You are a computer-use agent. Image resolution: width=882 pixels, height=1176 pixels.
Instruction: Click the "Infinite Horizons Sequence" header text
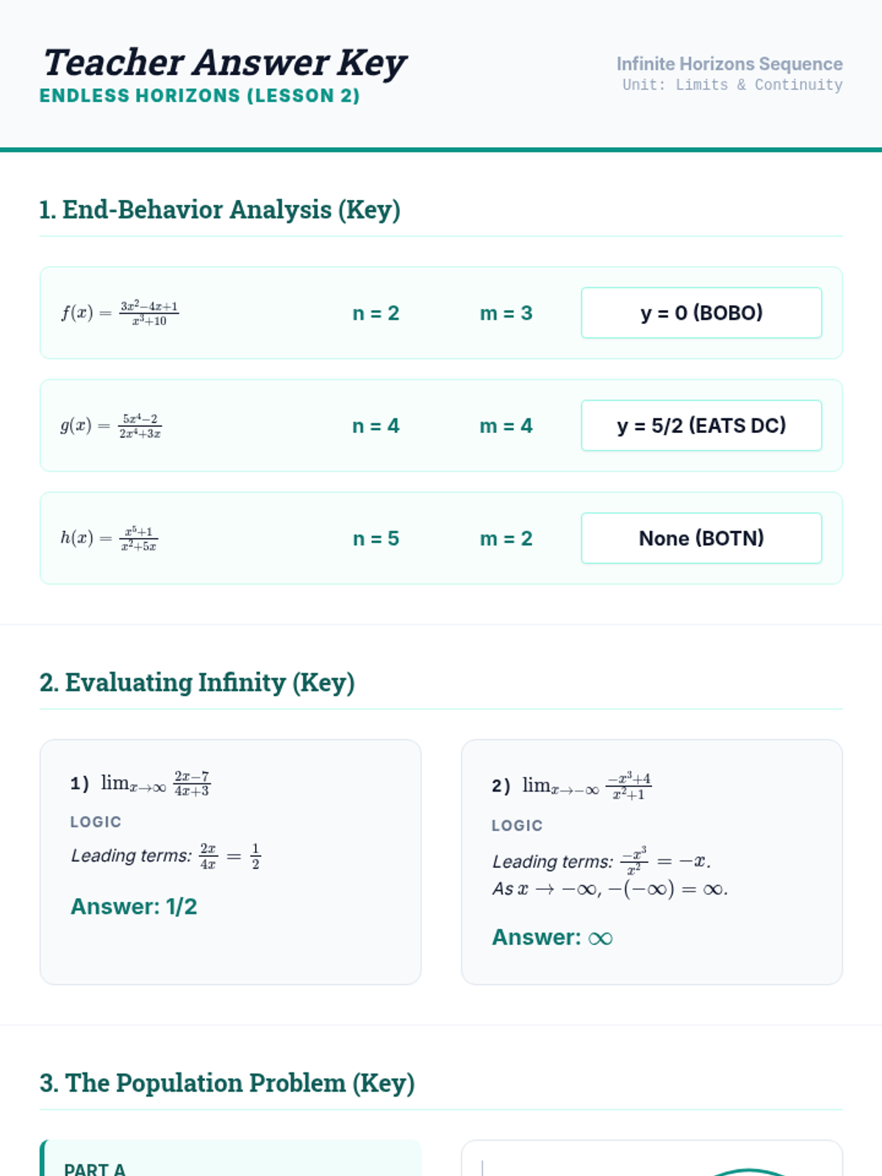point(729,64)
